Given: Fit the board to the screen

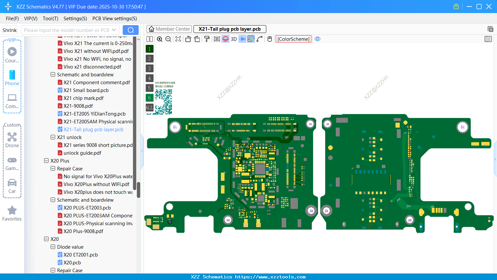Looking at the screenshot, I should pyautogui.click(x=178, y=39).
